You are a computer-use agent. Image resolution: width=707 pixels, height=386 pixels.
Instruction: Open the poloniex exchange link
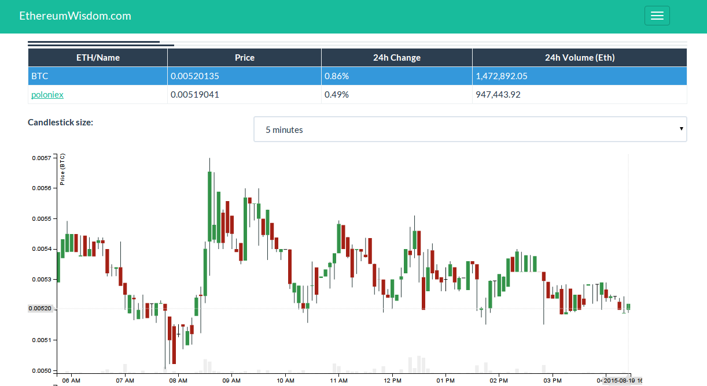point(47,94)
